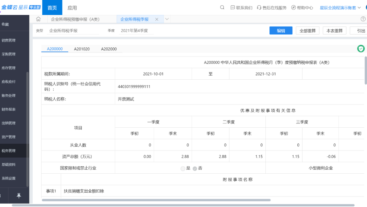Close the 企业所得税季报 tab
The height and width of the screenshot is (207, 367).
pos(157,19)
